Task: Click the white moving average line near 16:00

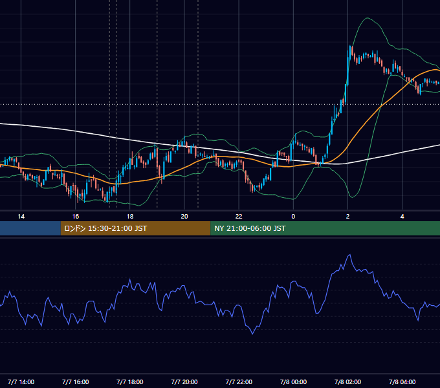Action: coord(76,131)
